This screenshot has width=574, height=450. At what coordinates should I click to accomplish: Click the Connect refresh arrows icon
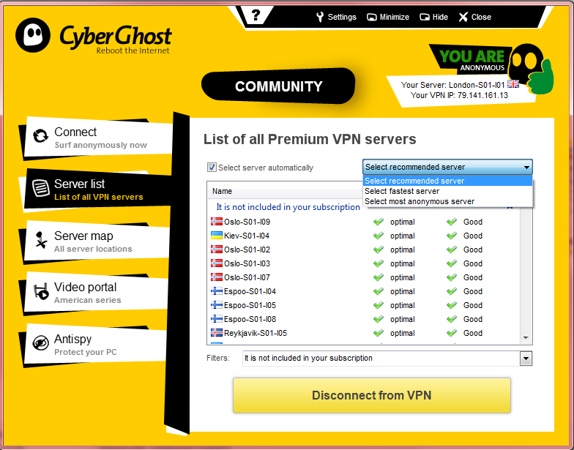click(x=40, y=136)
